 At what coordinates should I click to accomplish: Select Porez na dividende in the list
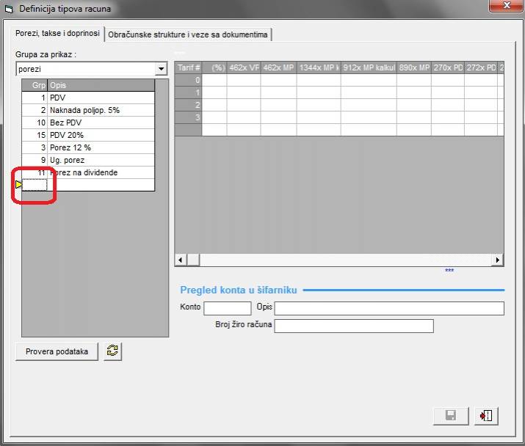[101, 172]
